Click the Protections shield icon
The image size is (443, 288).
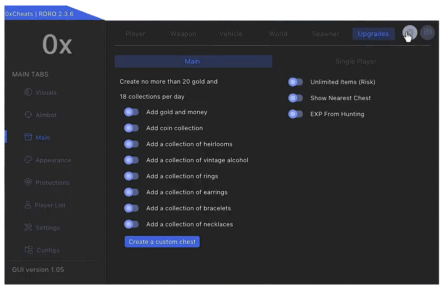[x=28, y=182]
